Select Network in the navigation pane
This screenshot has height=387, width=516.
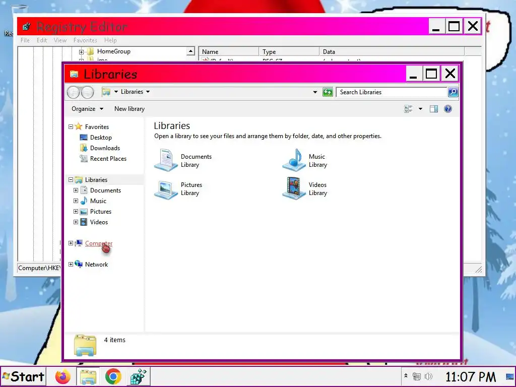click(x=96, y=264)
